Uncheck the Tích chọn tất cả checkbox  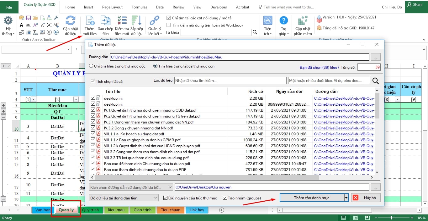point(93,81)
